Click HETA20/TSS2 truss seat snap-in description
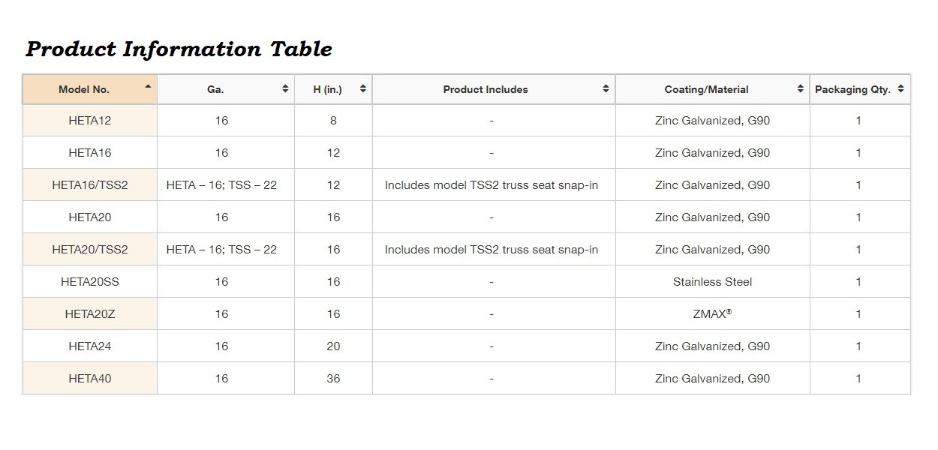The image size is (938, 450). click(492, 250)
